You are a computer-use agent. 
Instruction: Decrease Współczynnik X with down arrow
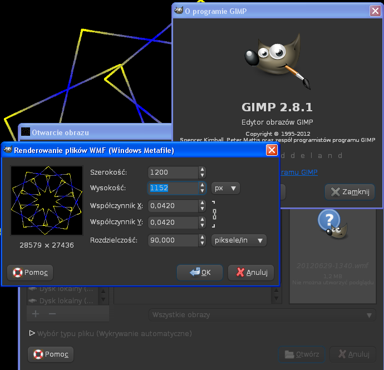click(202, 209)
